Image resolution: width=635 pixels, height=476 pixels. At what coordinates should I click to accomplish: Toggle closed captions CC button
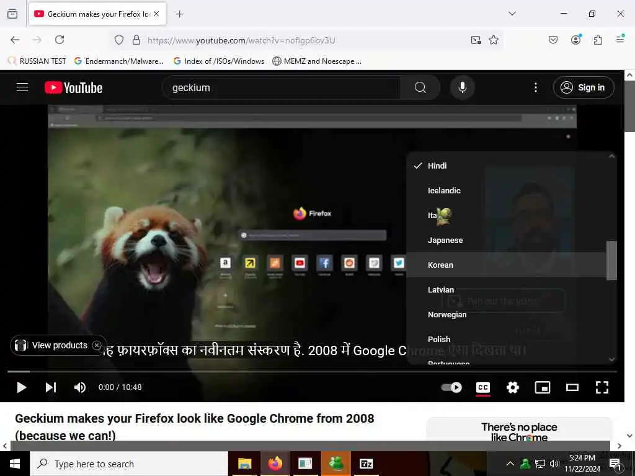[x=482, y=387]
